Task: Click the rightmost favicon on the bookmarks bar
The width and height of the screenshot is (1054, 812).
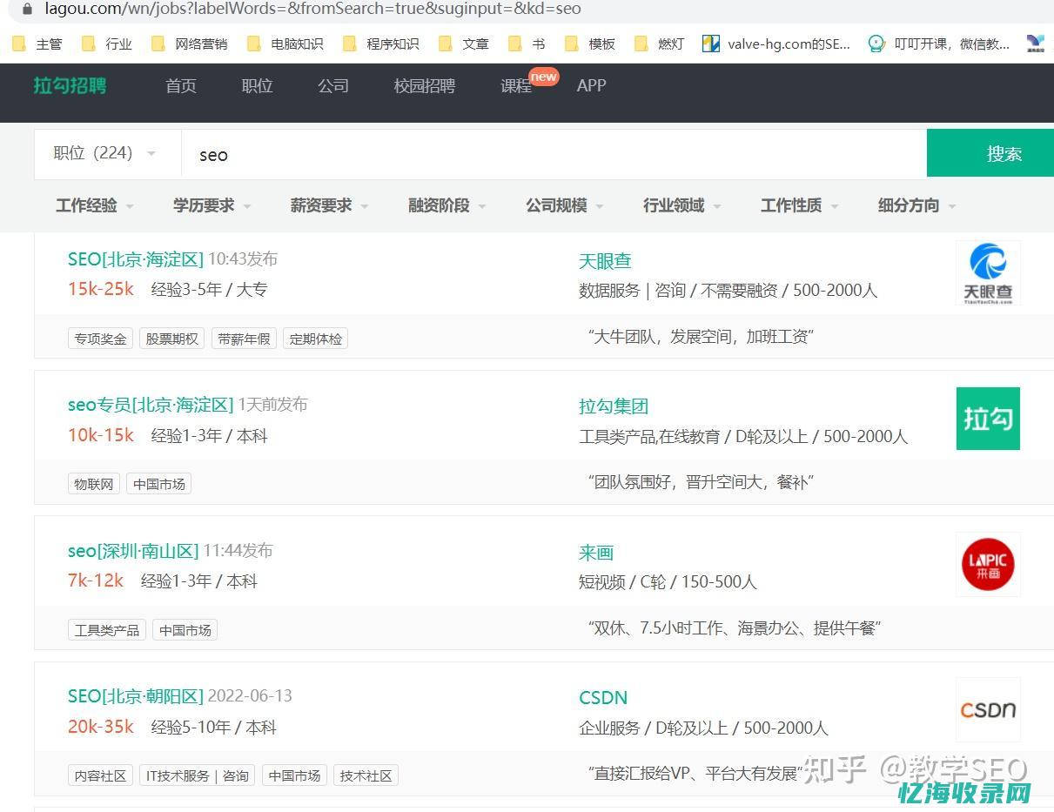Action: (x=1035, y=44)
